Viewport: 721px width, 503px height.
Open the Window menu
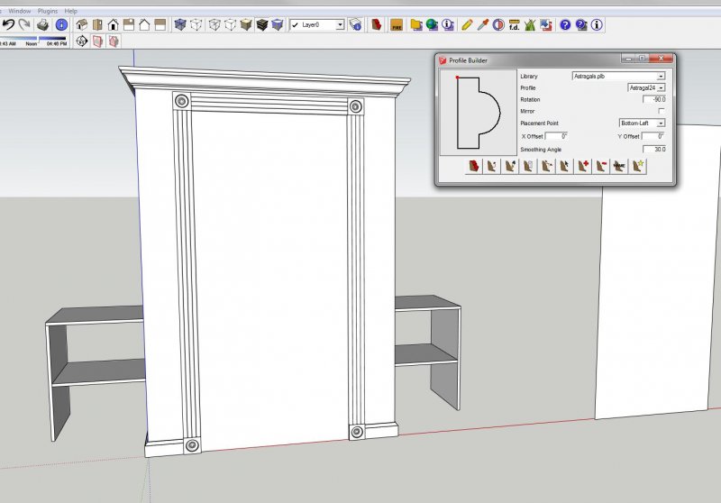19,10
